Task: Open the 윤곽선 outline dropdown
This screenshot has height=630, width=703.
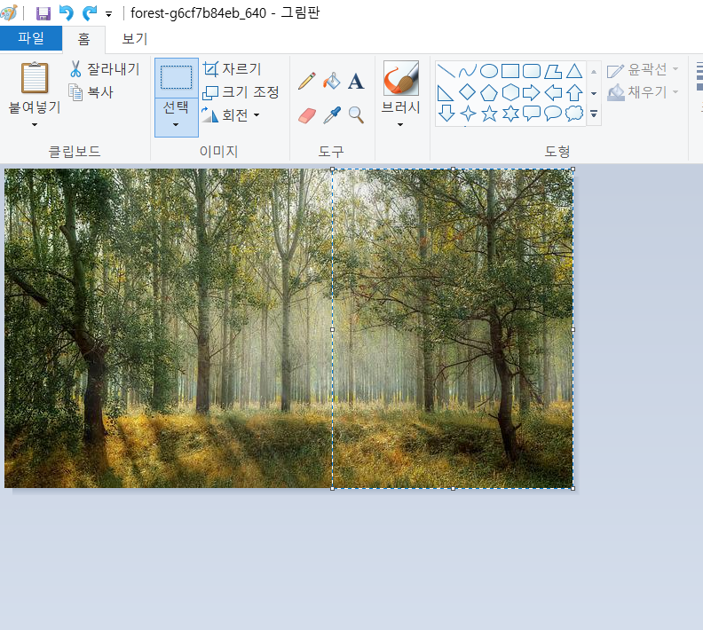Action: click(643, 69)
